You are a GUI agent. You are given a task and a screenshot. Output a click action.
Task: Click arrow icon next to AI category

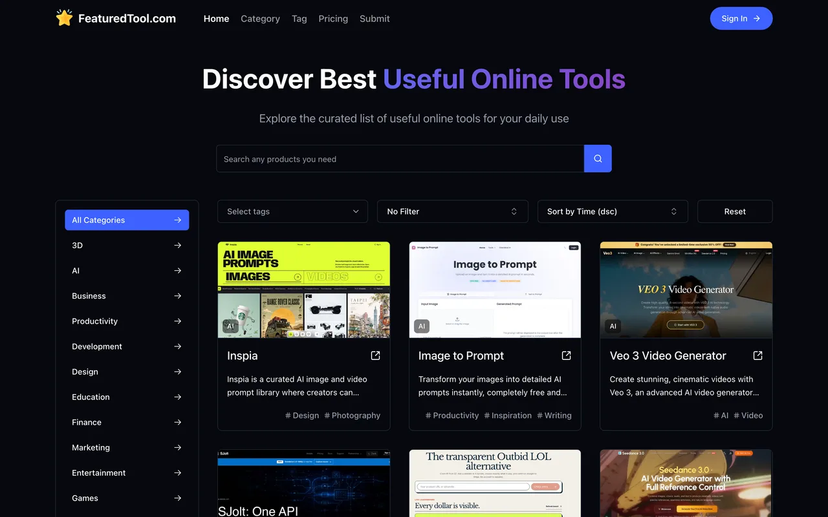tap(178, 270)
